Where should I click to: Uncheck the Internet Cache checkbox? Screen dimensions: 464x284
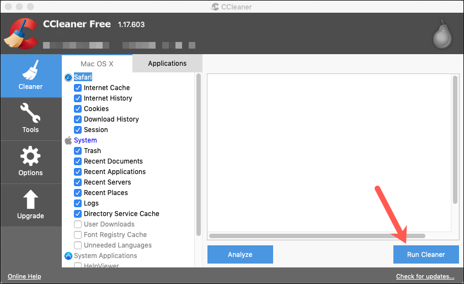(78, 88)
